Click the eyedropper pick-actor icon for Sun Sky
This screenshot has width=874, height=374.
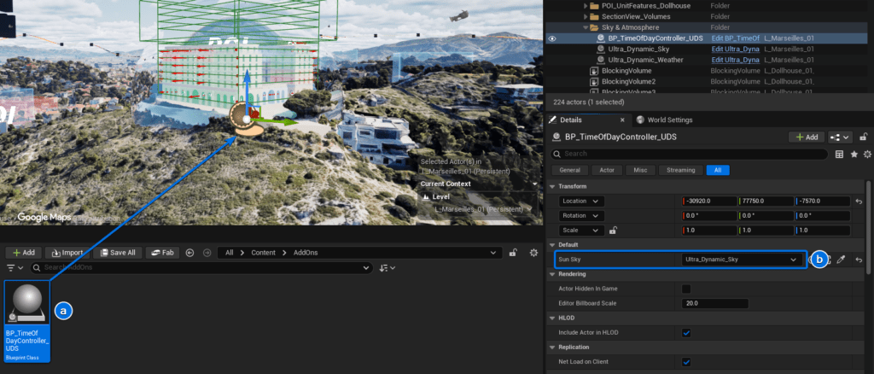841,260
